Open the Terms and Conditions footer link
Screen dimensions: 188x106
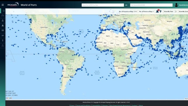point(83,105)
